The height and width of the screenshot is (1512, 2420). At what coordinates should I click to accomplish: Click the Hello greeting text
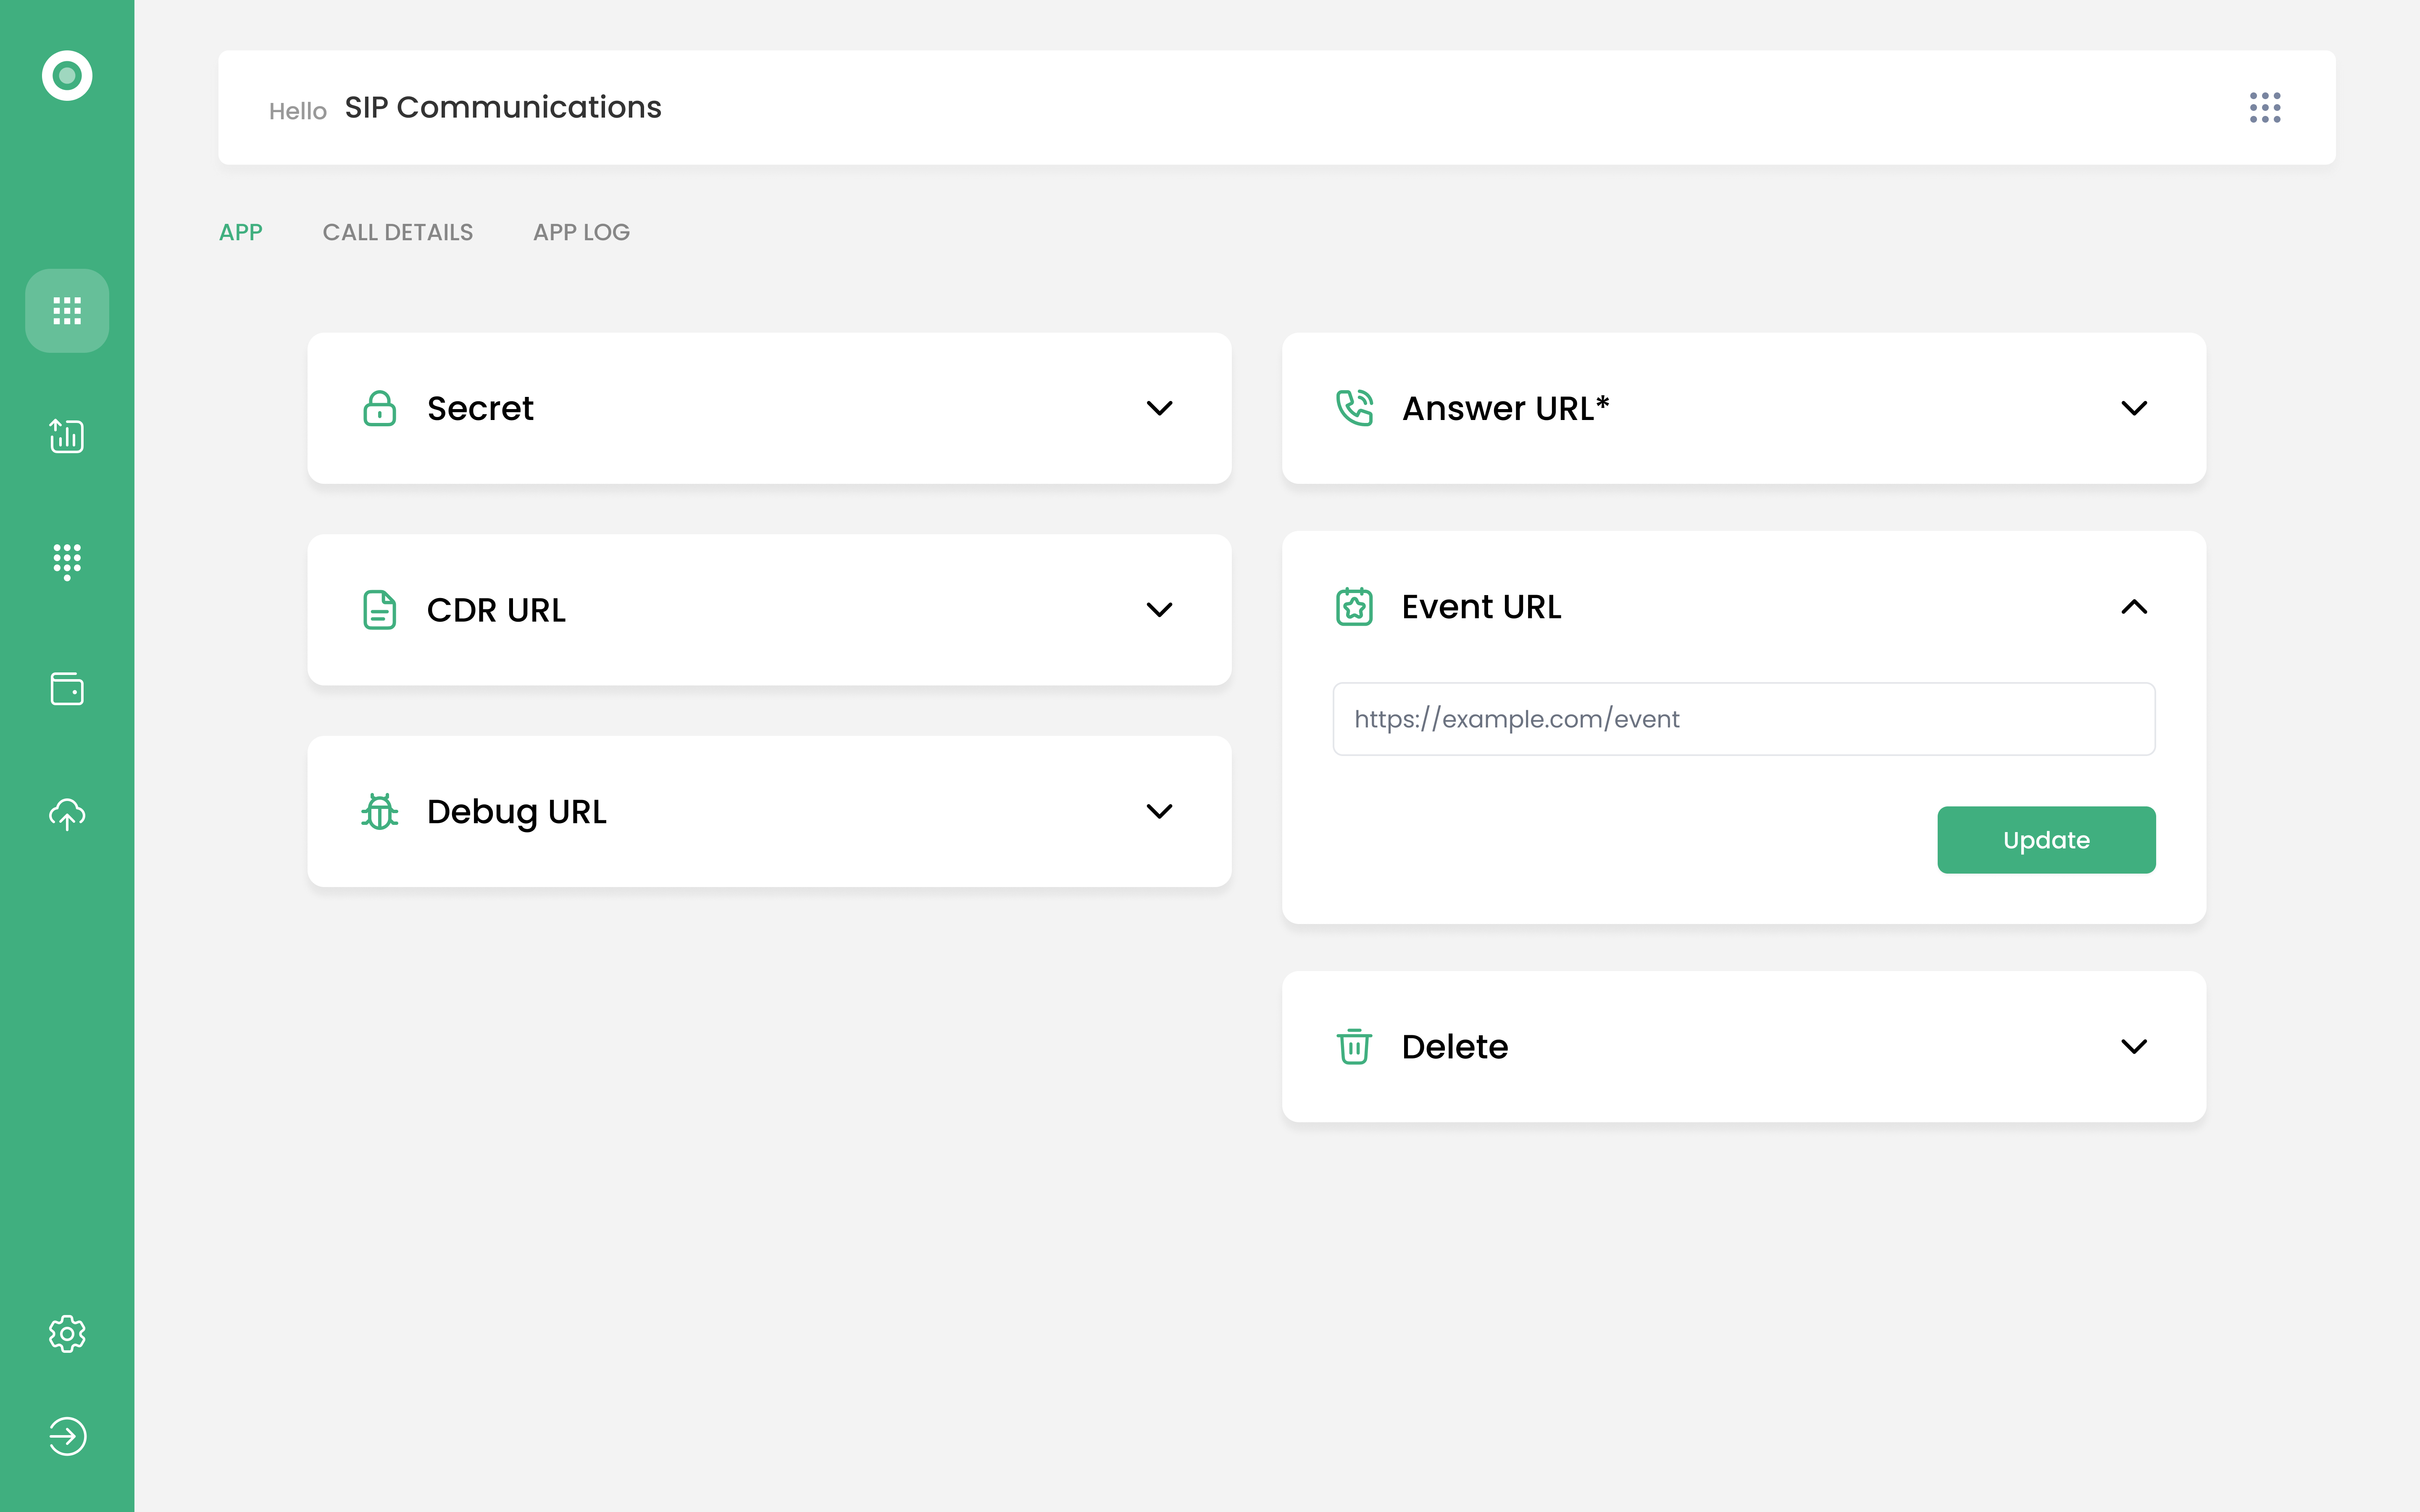298,111
